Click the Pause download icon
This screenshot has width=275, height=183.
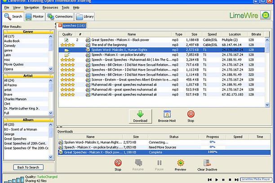[159, 163]
